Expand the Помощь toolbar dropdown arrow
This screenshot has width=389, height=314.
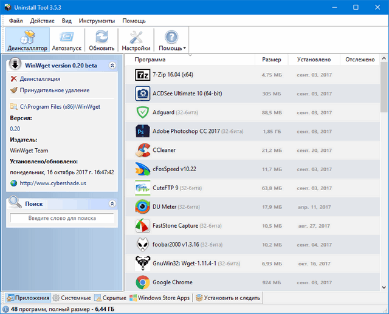pos(184,49)
